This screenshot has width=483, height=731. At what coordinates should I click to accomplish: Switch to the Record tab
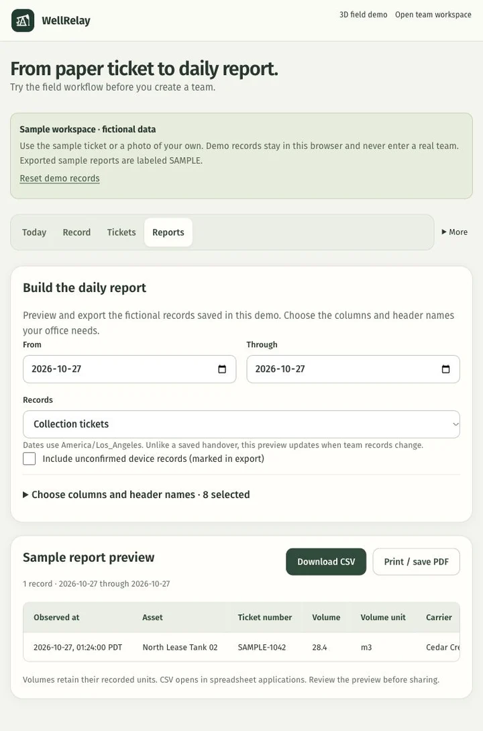[x=77, y=232]
